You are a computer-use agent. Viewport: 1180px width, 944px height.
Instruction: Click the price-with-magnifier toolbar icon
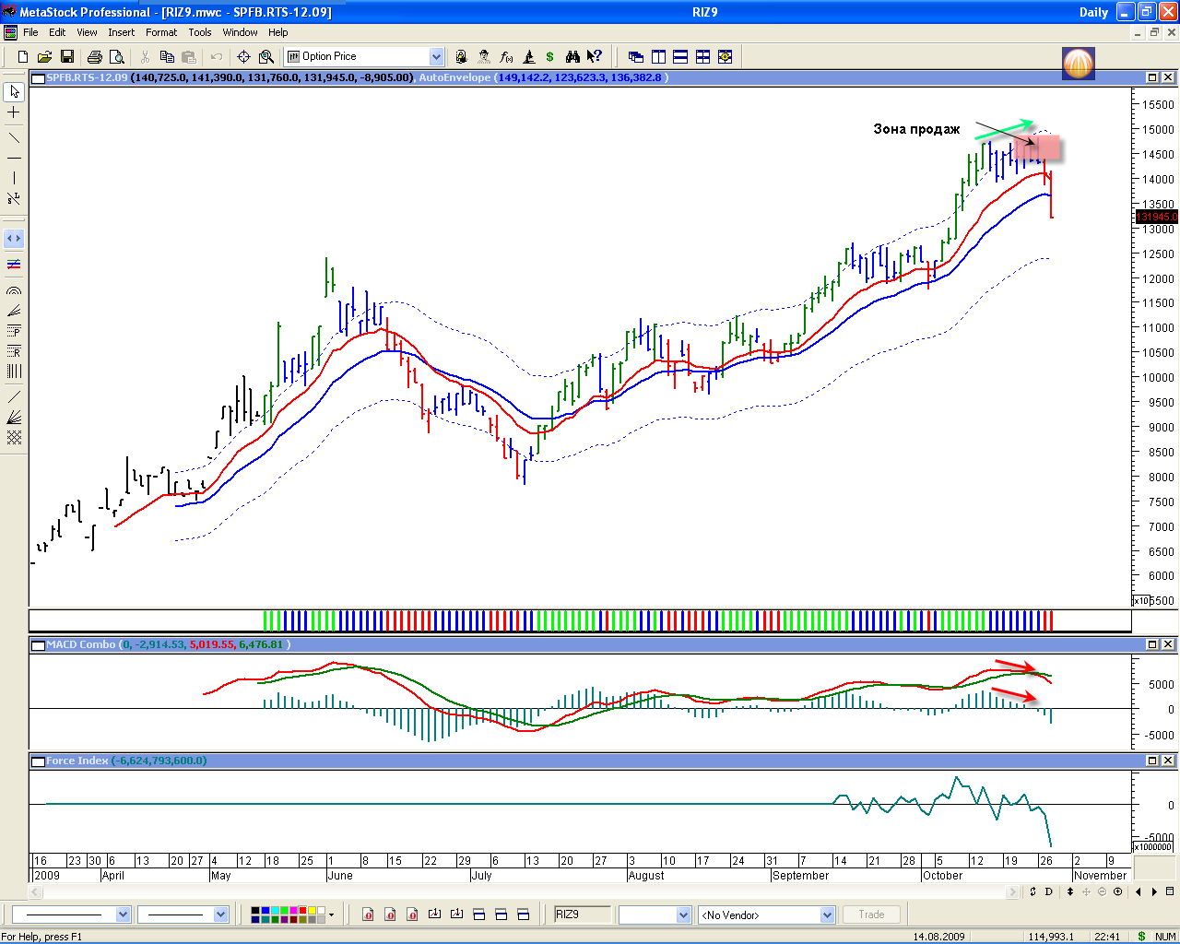pyautogui.click(x=265, y=56)
